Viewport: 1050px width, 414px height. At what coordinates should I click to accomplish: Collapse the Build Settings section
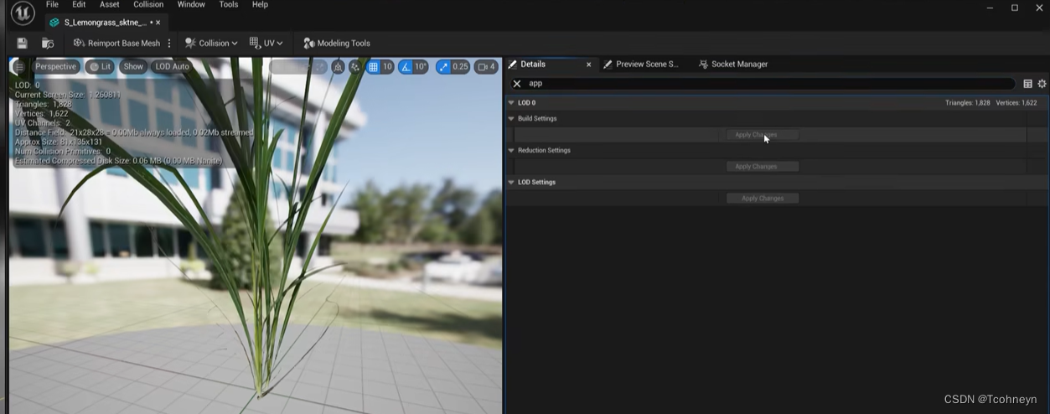[x=511, y=119]
